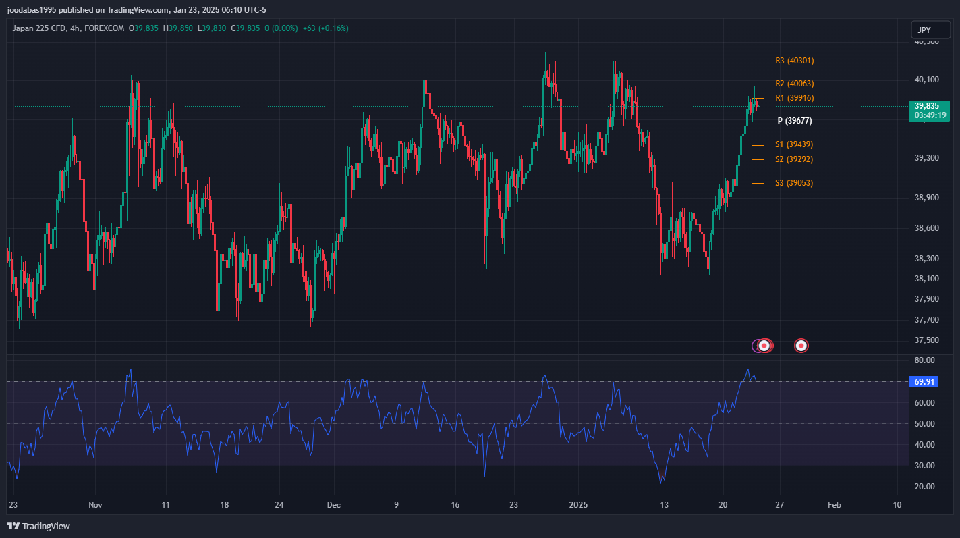Click the 38,300 price axis label
The width and height of the screenshot is (960, 538).
coord(926,259)
